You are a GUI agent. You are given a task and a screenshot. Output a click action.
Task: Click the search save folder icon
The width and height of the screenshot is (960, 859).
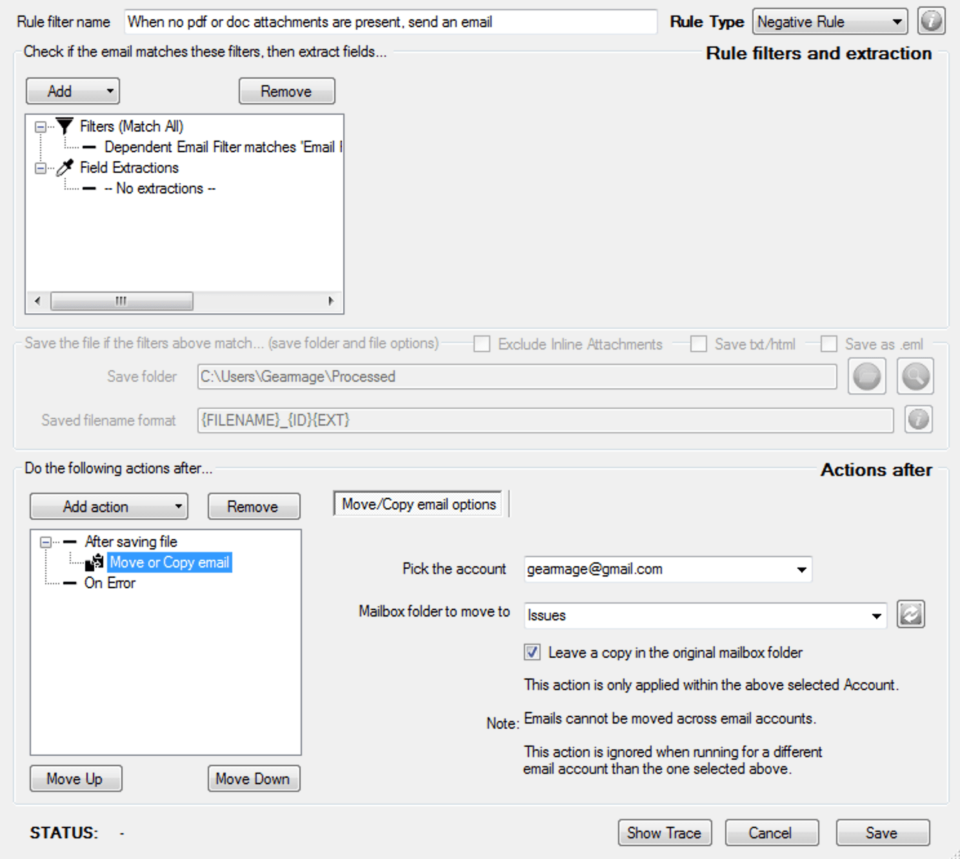[x=915, y=376]
